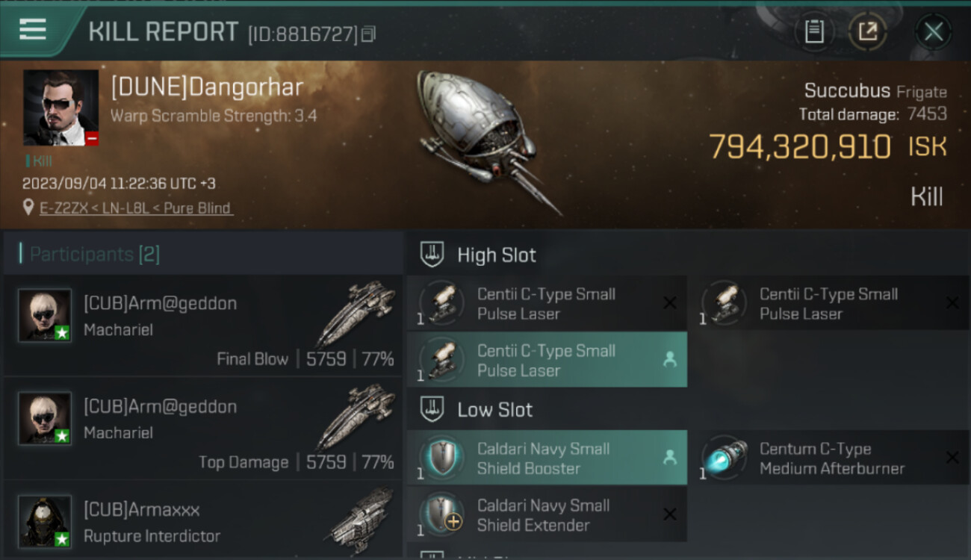Viewport: 971px width, 560px height.
Task: Click the Centum C-Type Medium Afterburner icon
Action: 725,458
